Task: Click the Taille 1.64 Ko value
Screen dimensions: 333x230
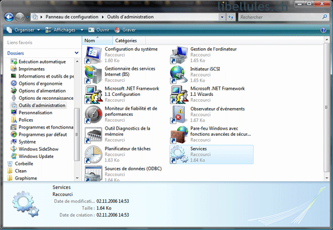Action: tap(104, 208)
